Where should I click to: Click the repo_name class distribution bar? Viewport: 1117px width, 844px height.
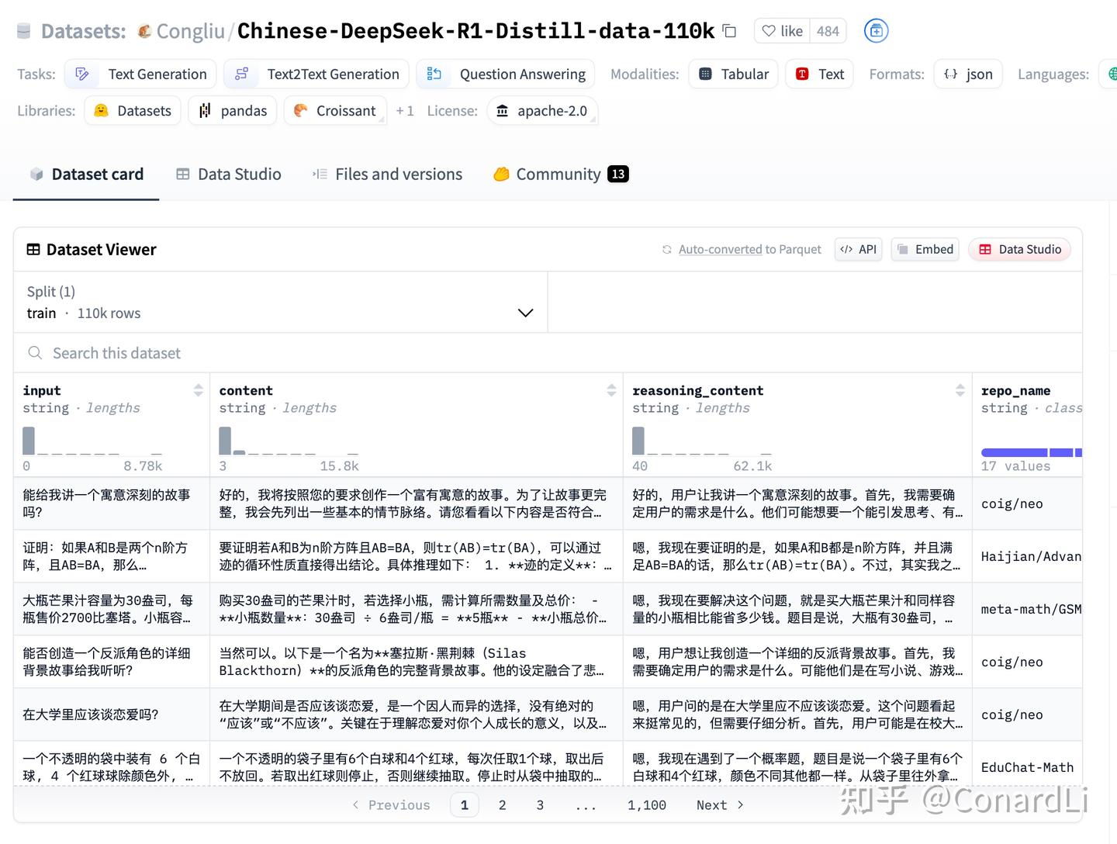(x=1032, y=452)
